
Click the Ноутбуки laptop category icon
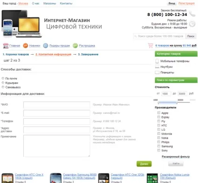pos(157,67)
